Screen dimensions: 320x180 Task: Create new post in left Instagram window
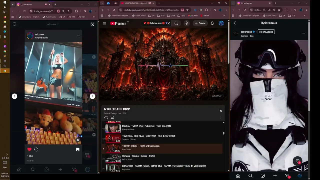(x=60, y=169)
